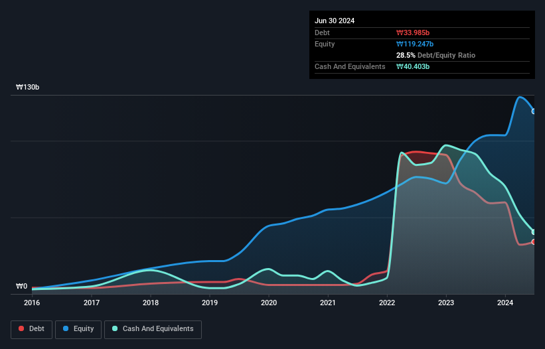
Task: Select the Equity endpoint marker on chart
Action: [x=534, y=111]
